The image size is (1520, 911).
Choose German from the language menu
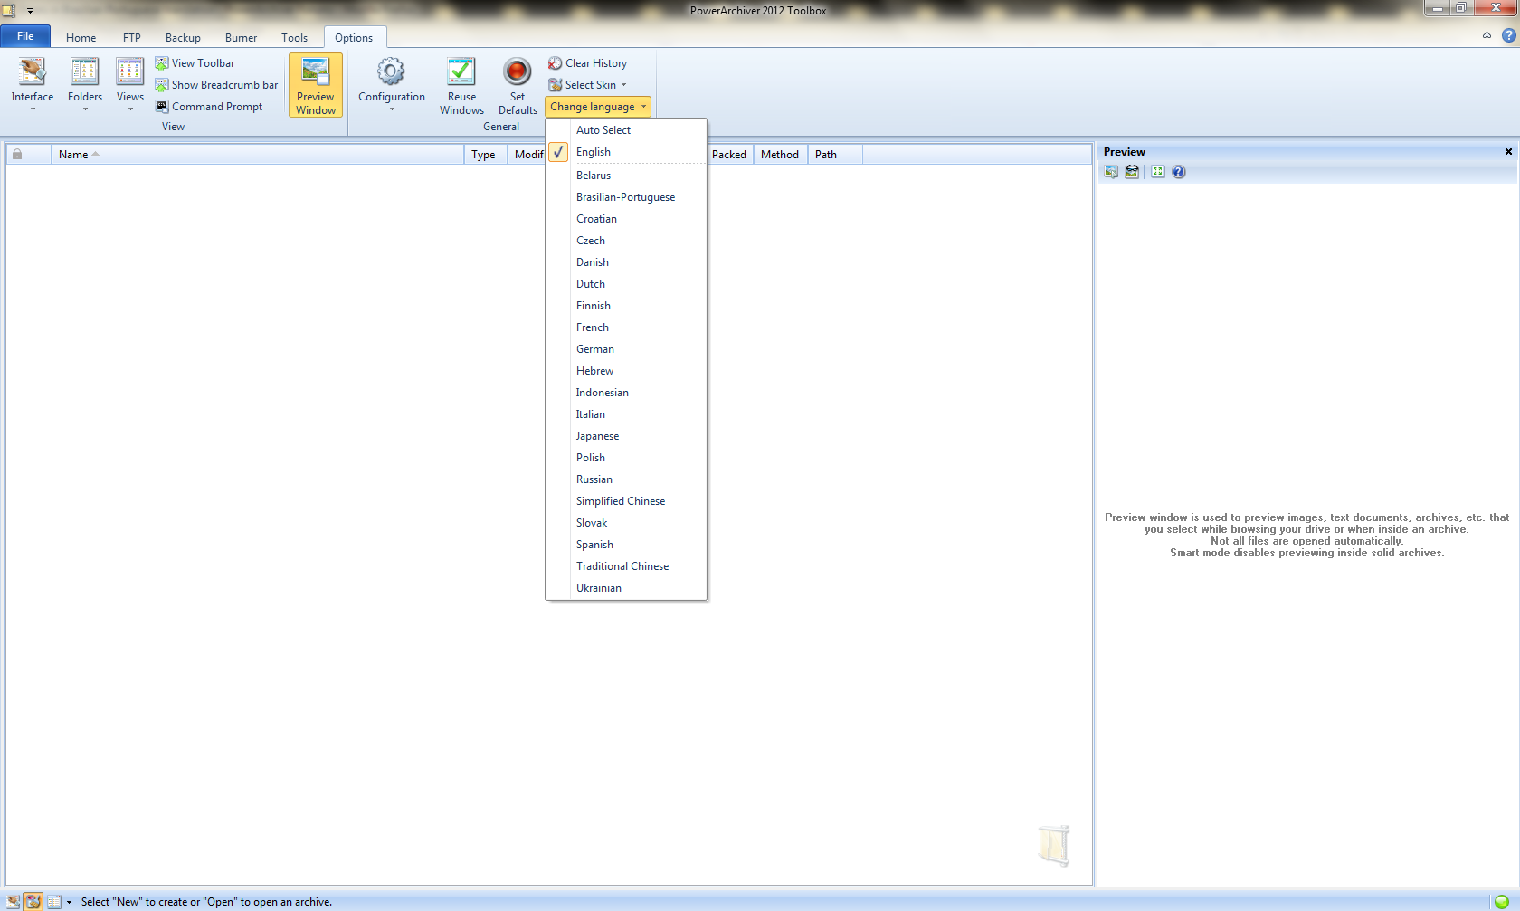[595, 349]
